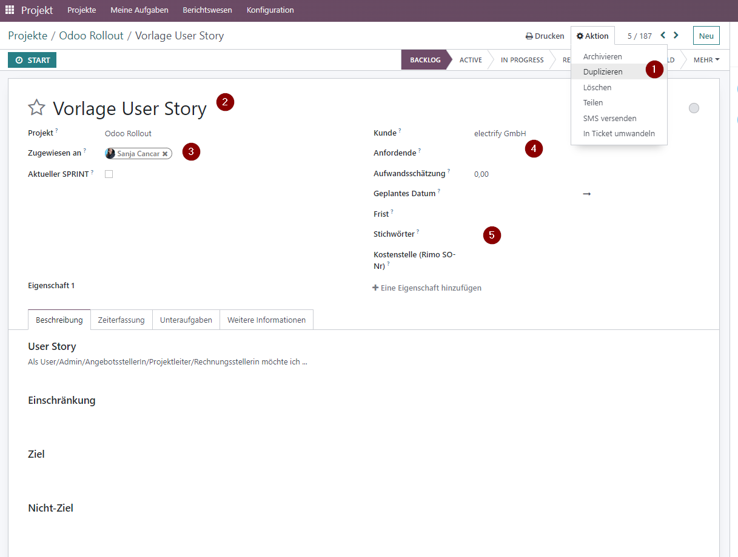Click the Kunde field electrify GmbH

(x=500, y=133)
